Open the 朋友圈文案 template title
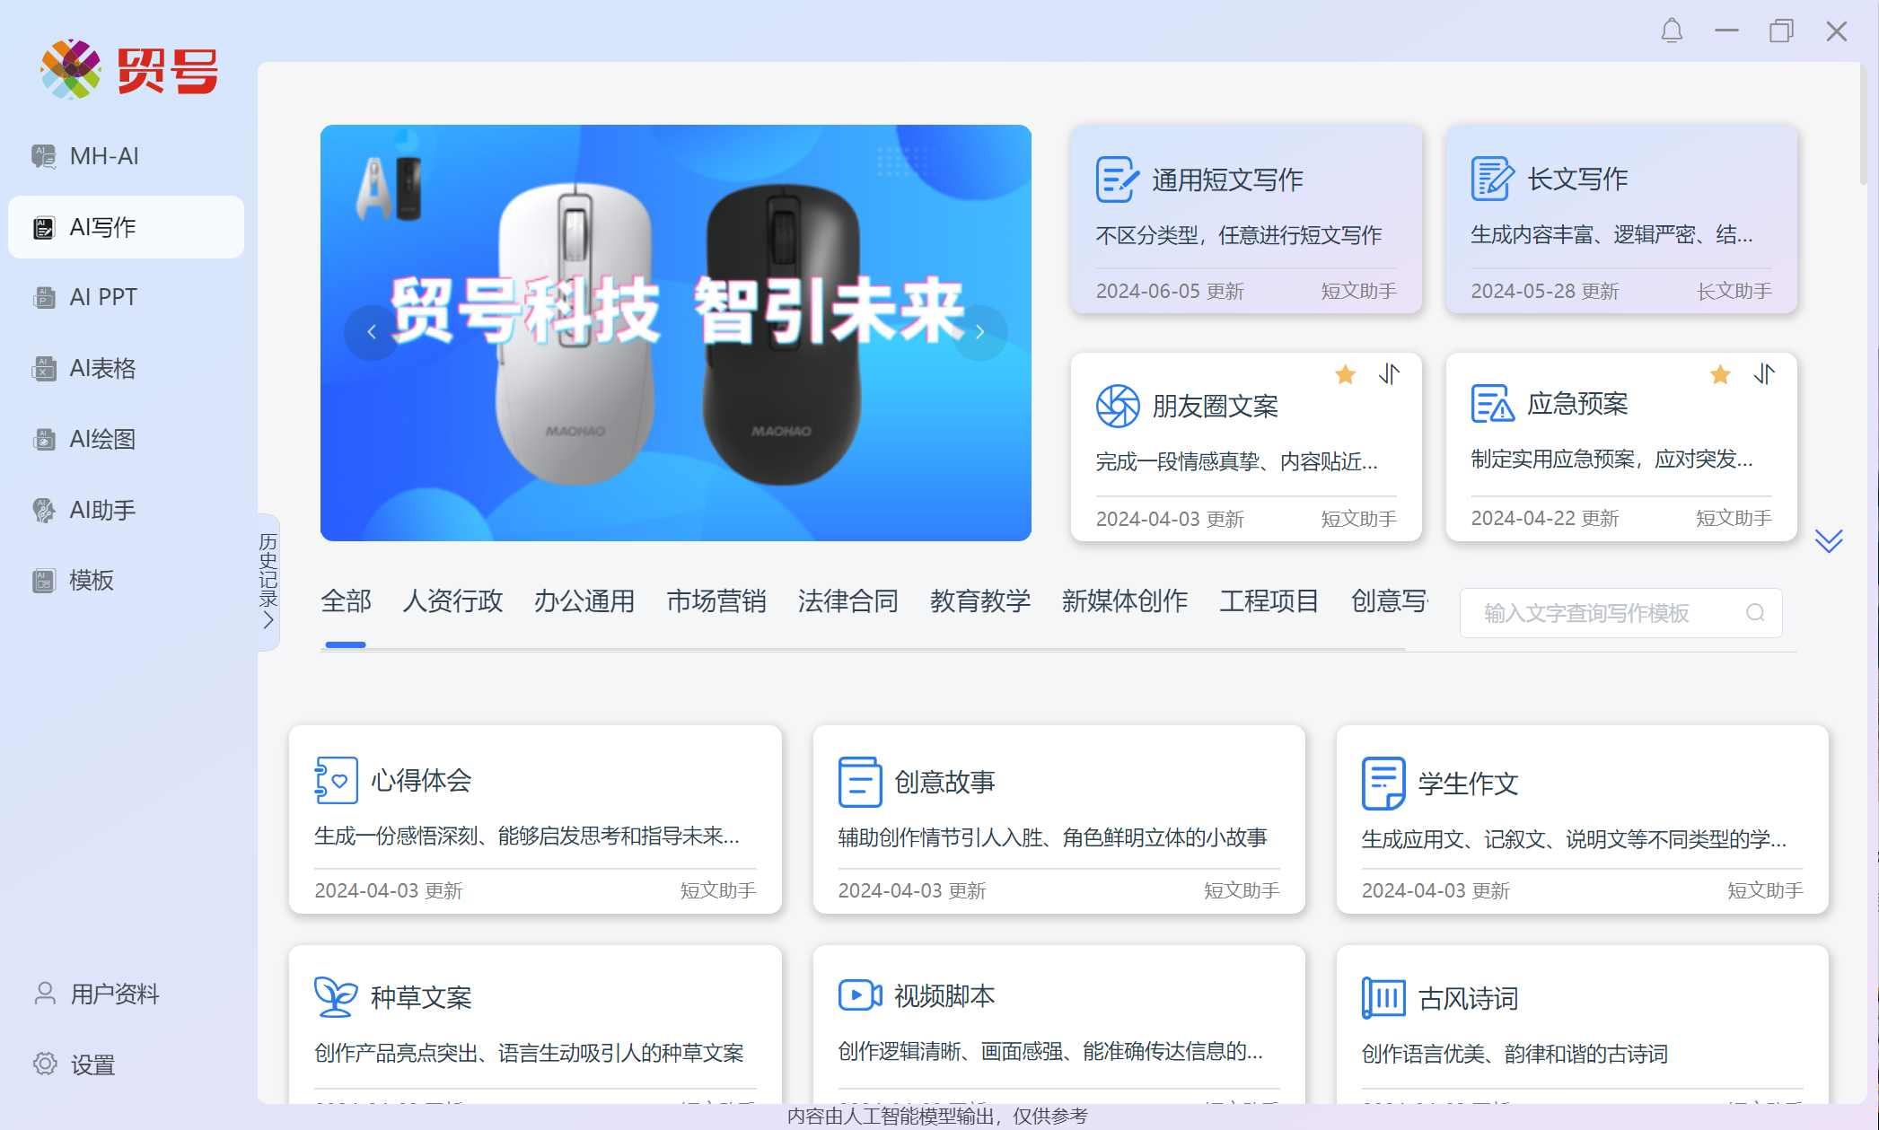This screenshot has width=1879, height=1130. pos(1216,407)
